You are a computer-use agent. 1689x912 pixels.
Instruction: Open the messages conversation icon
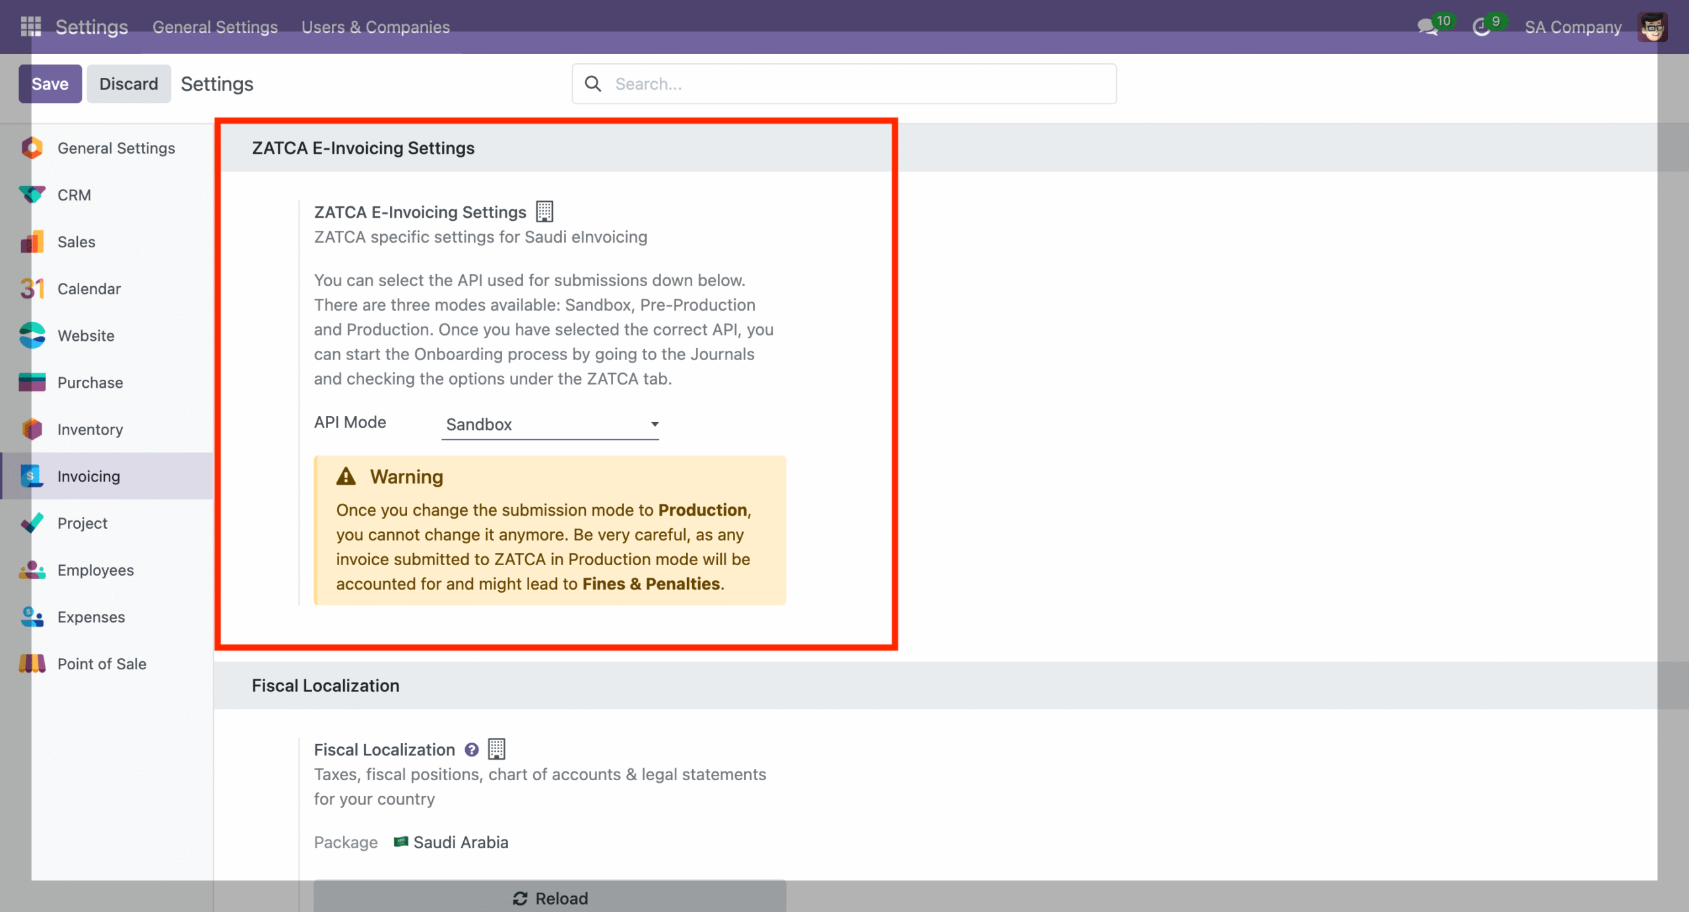pos(1427,27)
